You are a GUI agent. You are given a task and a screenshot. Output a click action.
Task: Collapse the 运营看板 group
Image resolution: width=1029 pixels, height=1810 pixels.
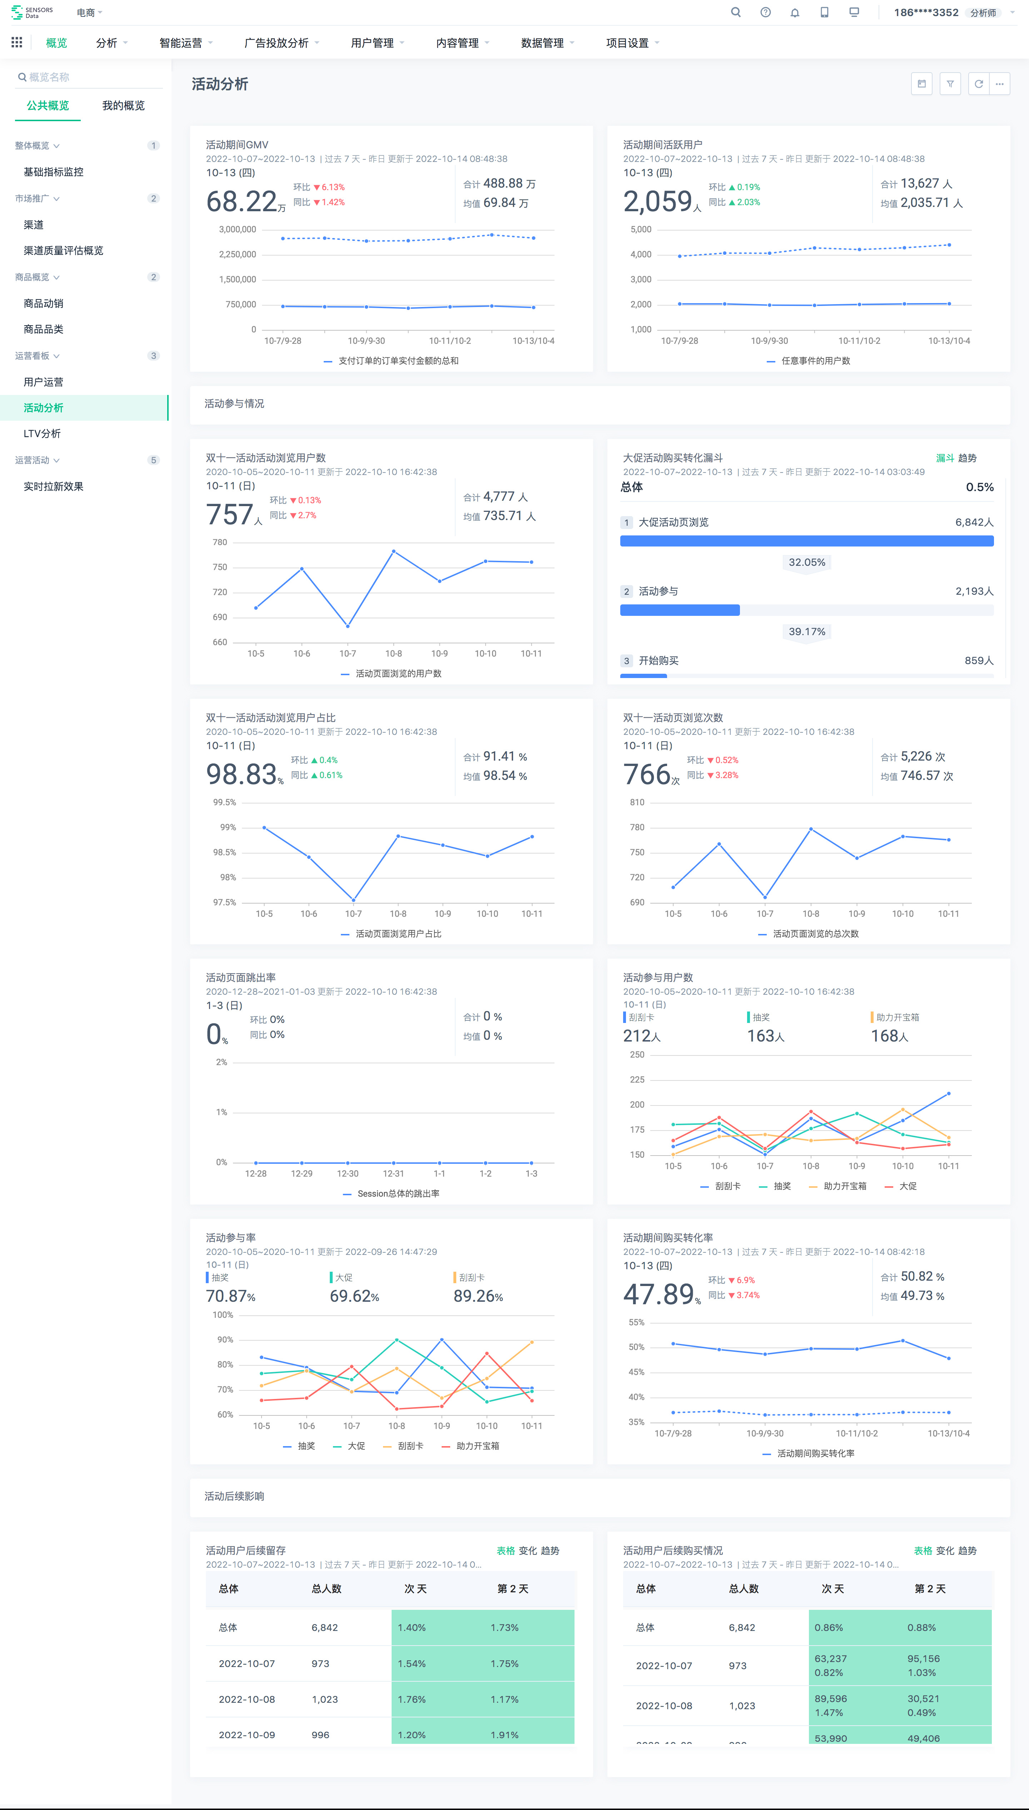coord(37,356)
